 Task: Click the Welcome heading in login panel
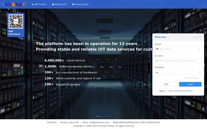point(160,37)
